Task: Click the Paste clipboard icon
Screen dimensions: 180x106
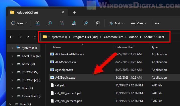Action: (x=62, y=23)
